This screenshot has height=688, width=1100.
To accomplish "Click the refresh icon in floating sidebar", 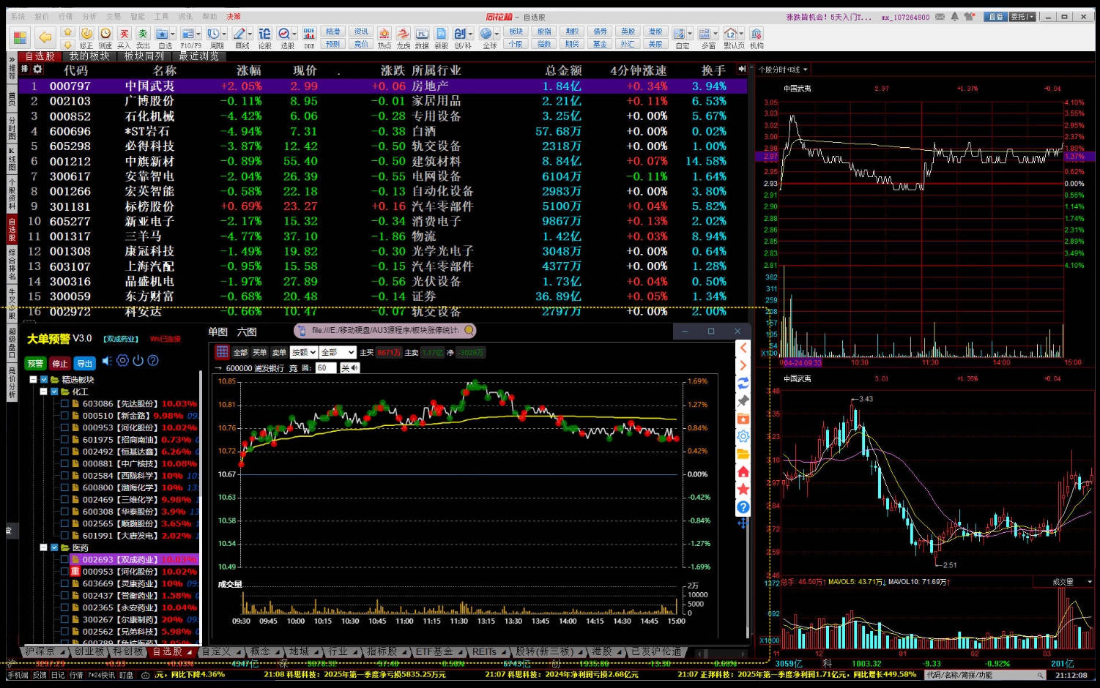I will click(743, 383).
